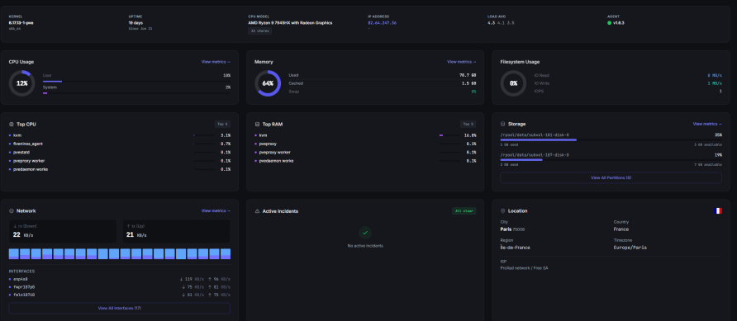Click the tx Up arrow icon

click(x=128, y=226)
